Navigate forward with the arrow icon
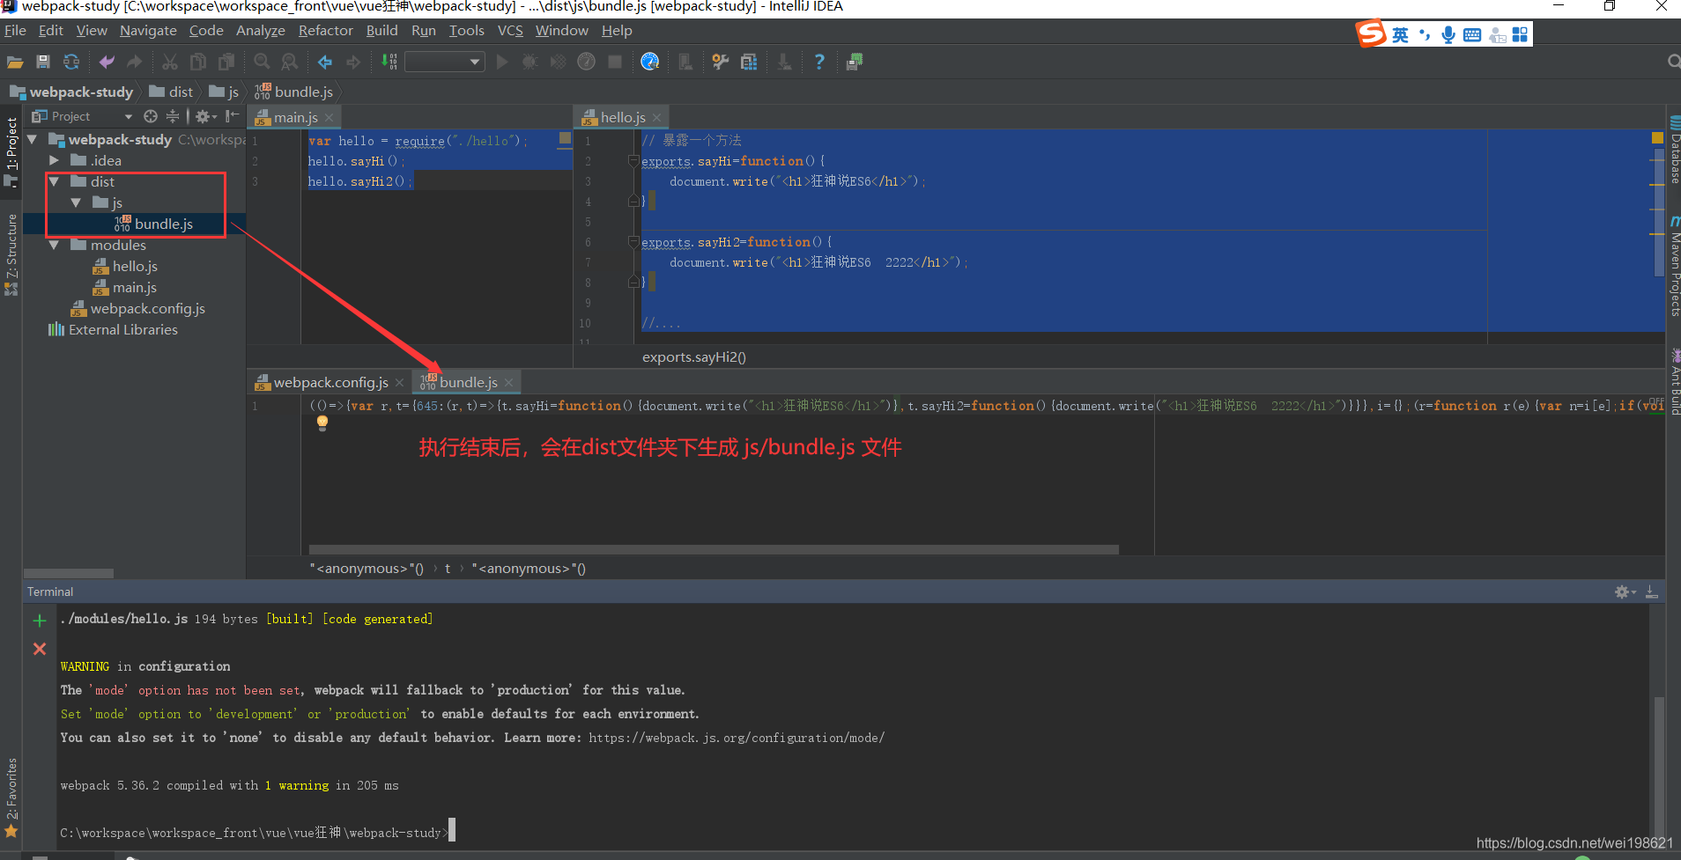 353,62
